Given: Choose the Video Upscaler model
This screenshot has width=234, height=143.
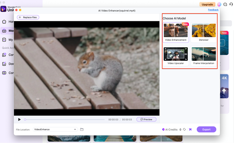Looking at the screenshot, I should tap(176, 56).
